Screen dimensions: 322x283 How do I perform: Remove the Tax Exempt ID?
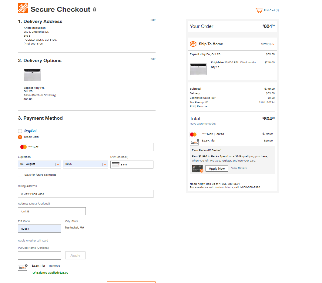click(x=202, y=106)
